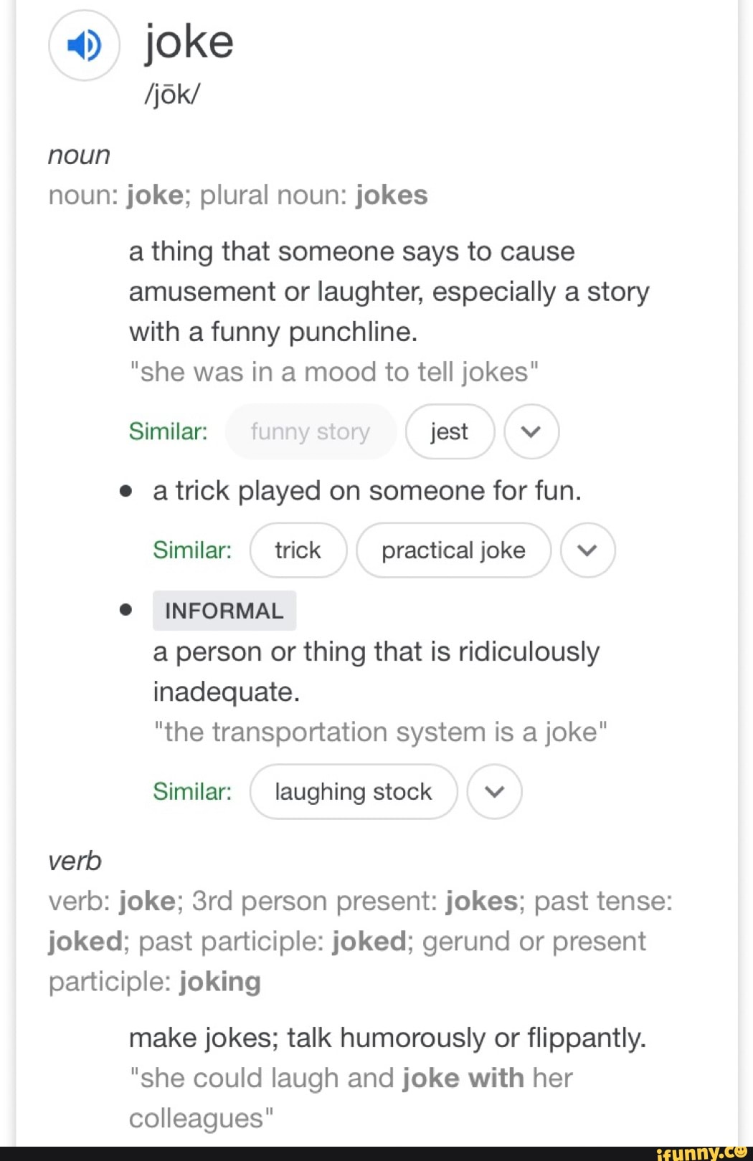Expand synonyms next to 'practical joke'
Screen dimensions: 753x1161
(588, 550)
